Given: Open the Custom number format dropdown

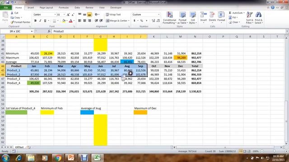Looking at the screenshot, I should click(x=158, y=14).
